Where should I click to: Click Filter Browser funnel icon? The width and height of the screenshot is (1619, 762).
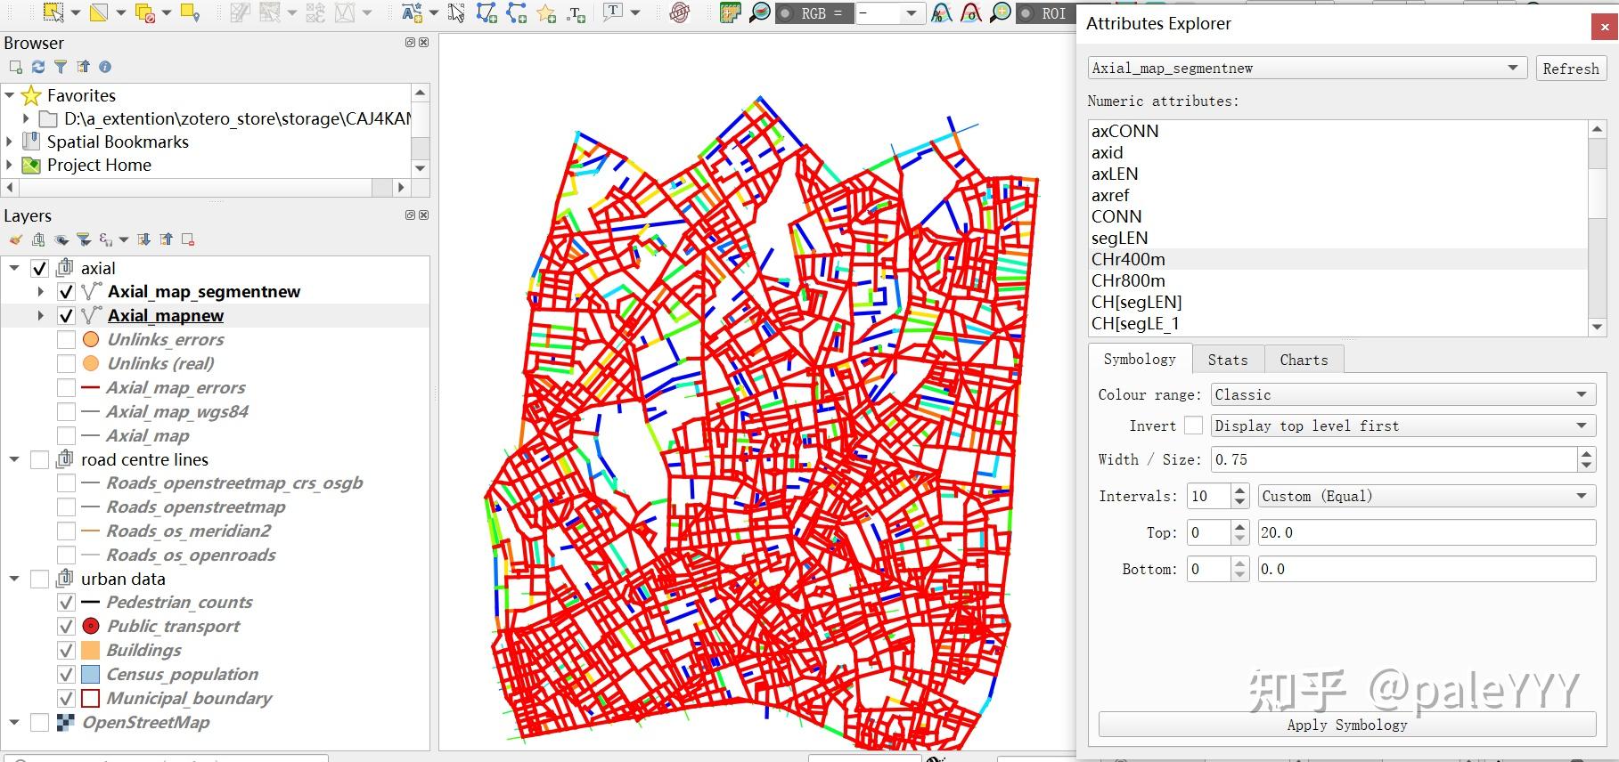[x=61, y=67]
